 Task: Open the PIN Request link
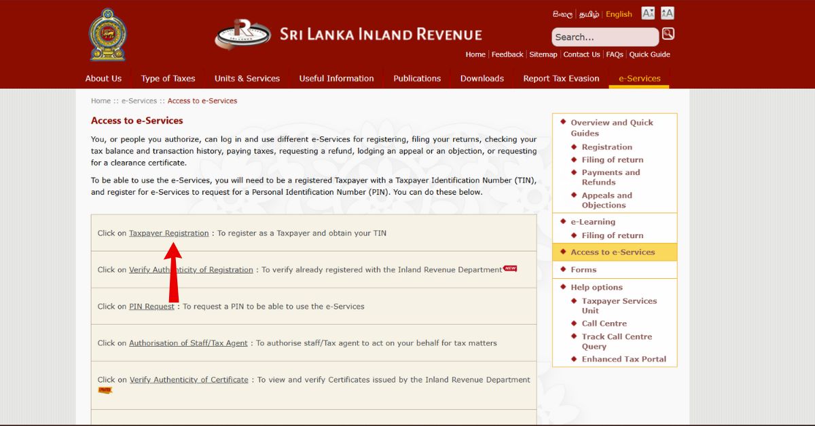pyautogui.click(x=151, y=306)
